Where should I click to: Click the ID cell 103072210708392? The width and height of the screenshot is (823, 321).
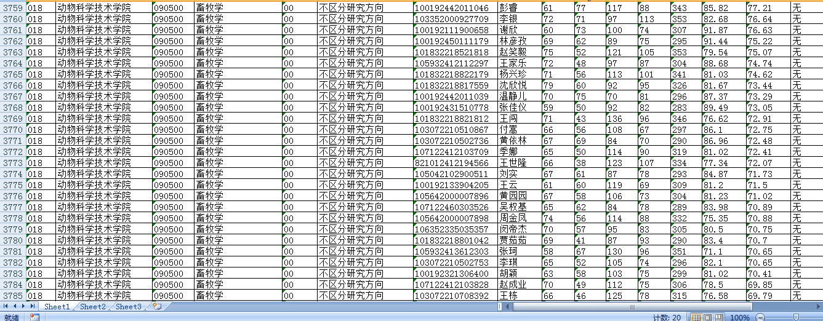point(455,296)
